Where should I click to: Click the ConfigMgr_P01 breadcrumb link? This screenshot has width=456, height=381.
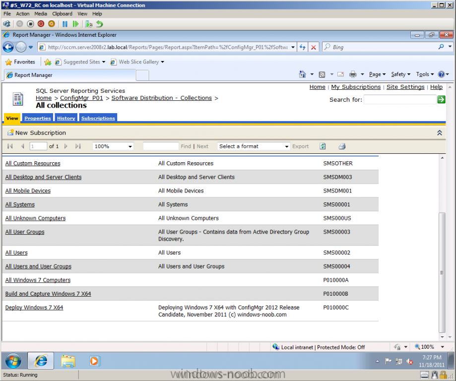click(x=81, y=98)
